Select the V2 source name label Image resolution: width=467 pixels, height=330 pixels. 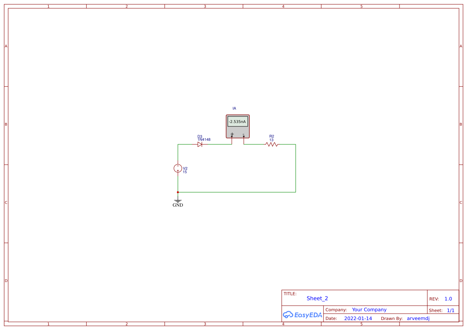pos(185,168)
